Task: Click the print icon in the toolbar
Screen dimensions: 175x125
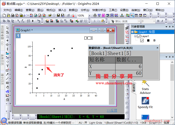Action: click(x=95, y=15)
